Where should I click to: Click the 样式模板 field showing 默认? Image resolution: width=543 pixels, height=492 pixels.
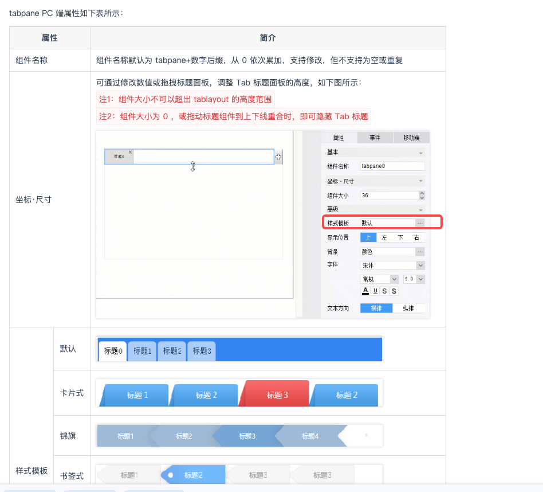[388, 223]
